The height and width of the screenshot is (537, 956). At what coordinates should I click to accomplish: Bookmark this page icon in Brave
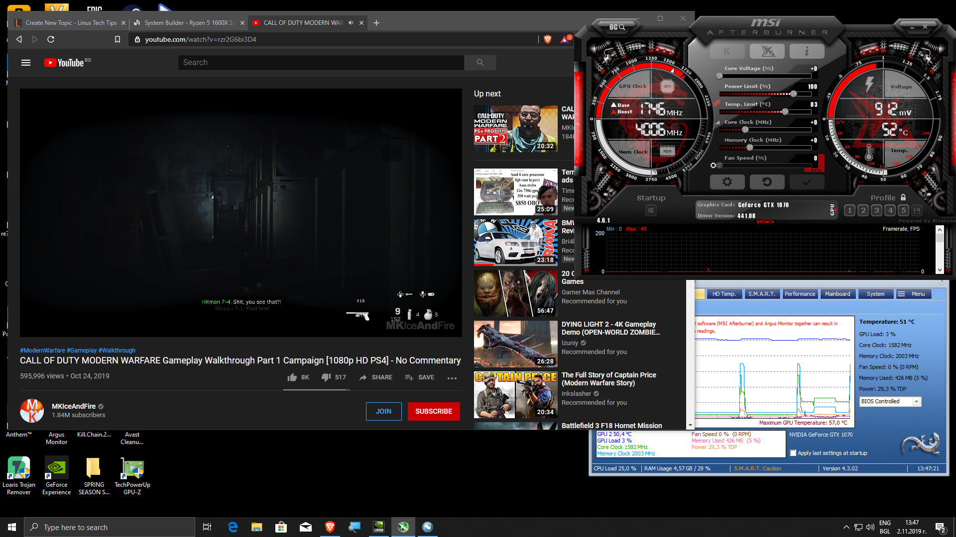118,39
